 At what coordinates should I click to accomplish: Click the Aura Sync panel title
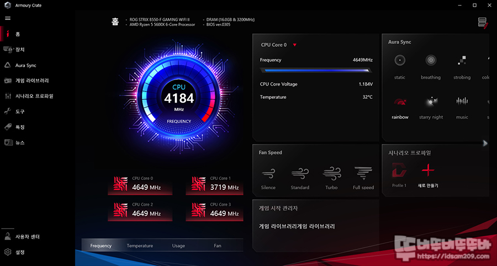click(x=400, y=42)
